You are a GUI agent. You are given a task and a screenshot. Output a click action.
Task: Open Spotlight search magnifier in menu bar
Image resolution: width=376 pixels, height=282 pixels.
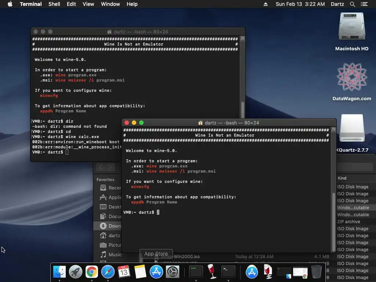tap(352, 4)
